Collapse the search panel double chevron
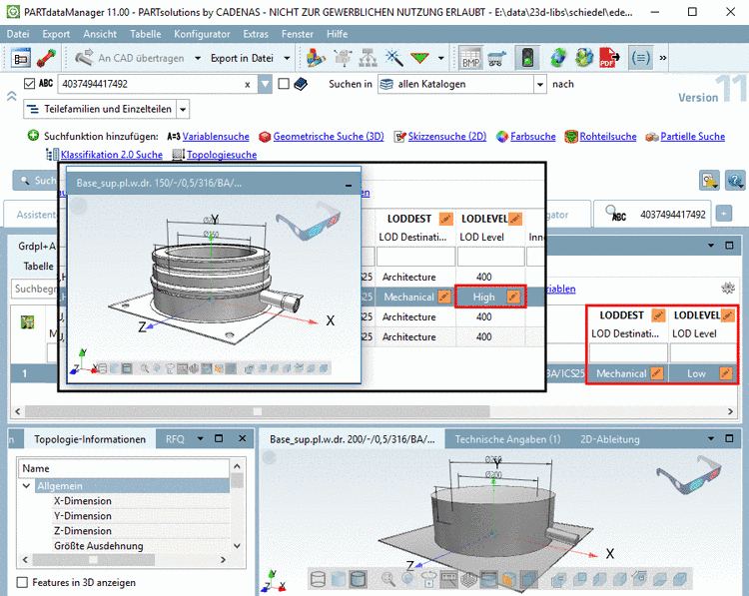The height and width of the screenshot is (596, 749). pyautogui.click(x=11, y=96)
